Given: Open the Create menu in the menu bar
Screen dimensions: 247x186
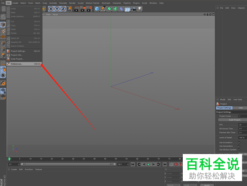Looking at the screenshot, I should point(15,3).
